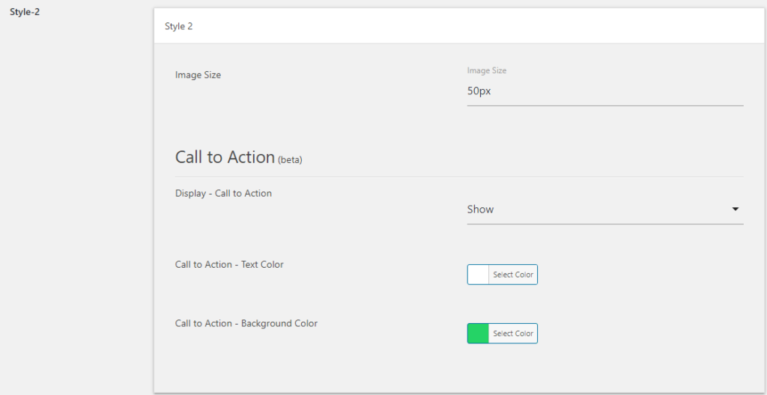
Task: Click the left-side Image Size setting label
Action: coord(198,75)
